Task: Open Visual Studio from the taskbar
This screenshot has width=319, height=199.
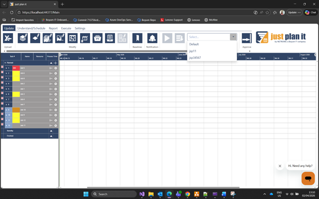Action: pyautogui.click(x=142, y=194)
